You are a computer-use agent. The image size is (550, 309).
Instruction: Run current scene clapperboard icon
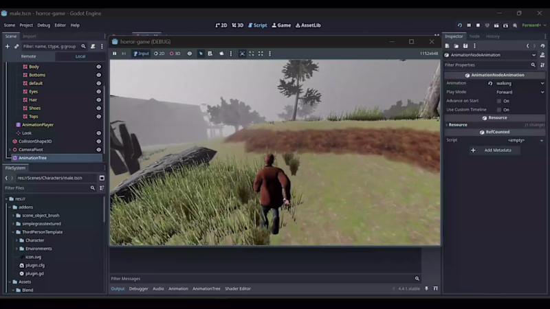coord(496,25)
